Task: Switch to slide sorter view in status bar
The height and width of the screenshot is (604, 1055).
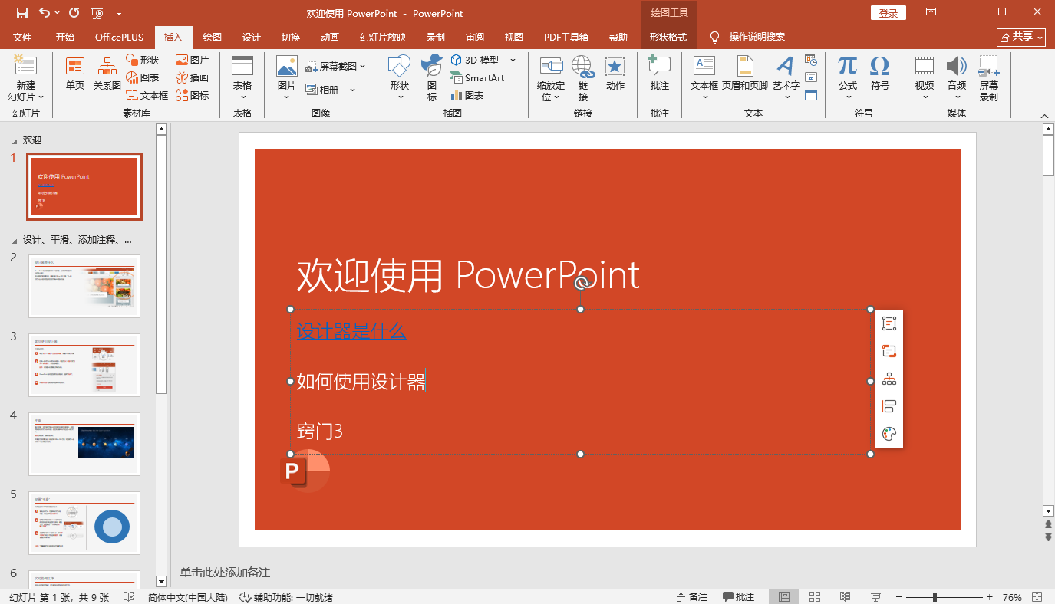Action: [815, 597]
